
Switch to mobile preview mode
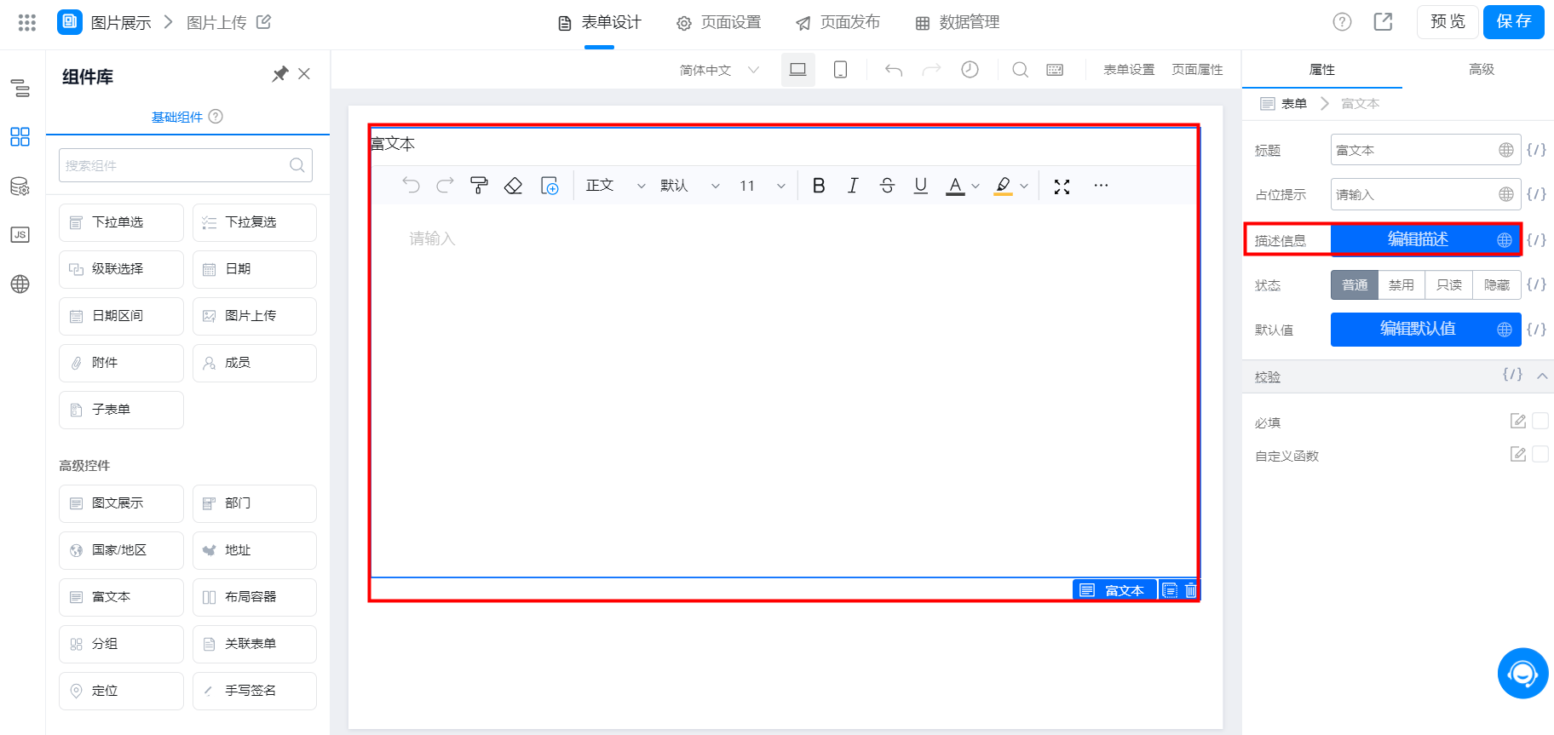point(840,70)
